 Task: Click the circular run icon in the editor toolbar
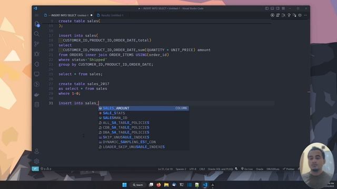pyautogui.click(x=272, y=15)
